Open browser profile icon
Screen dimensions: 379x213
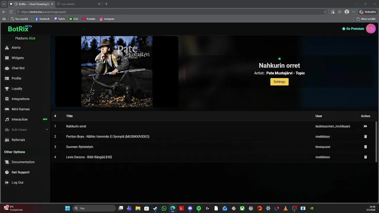click(347, 12)
